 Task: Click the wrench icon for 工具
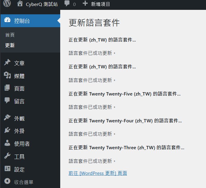click(x=7, y=156)
